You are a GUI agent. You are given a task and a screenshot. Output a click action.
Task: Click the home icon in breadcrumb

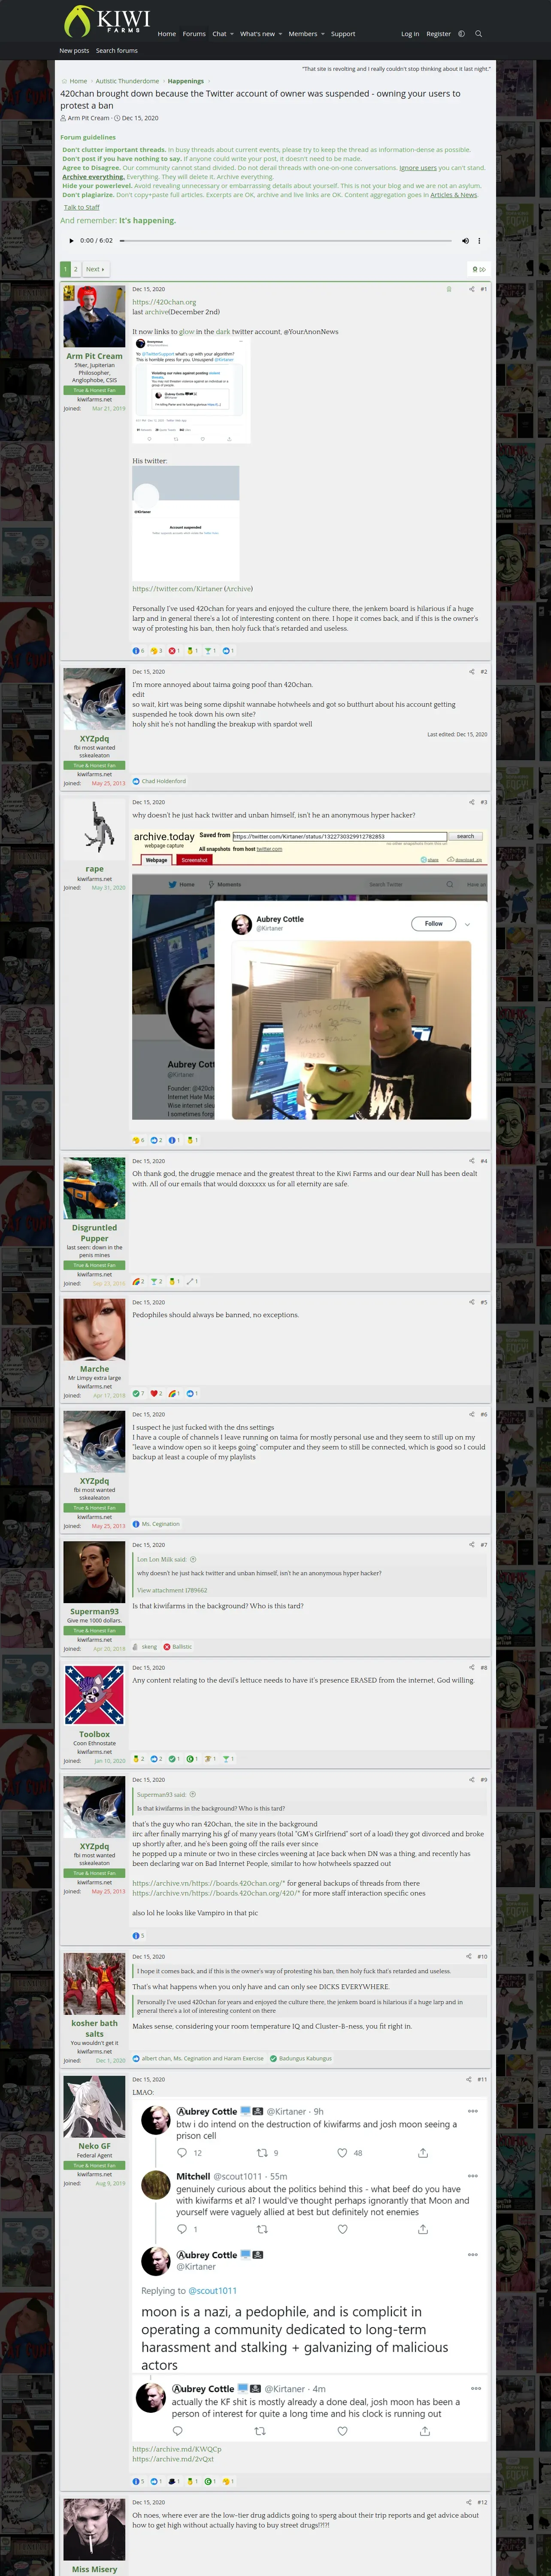click(x=64, y=81)
